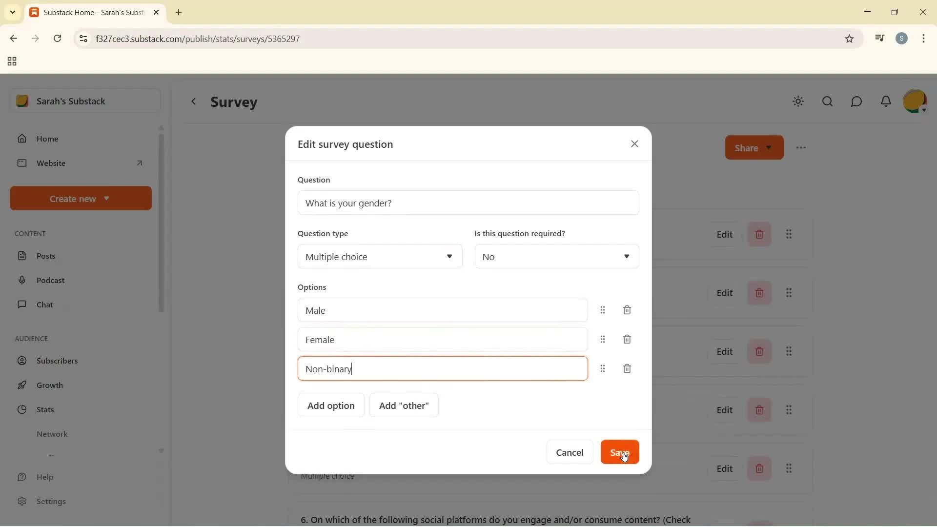
Task: Click the Add "other" button
Action: (x=404, y=405)
